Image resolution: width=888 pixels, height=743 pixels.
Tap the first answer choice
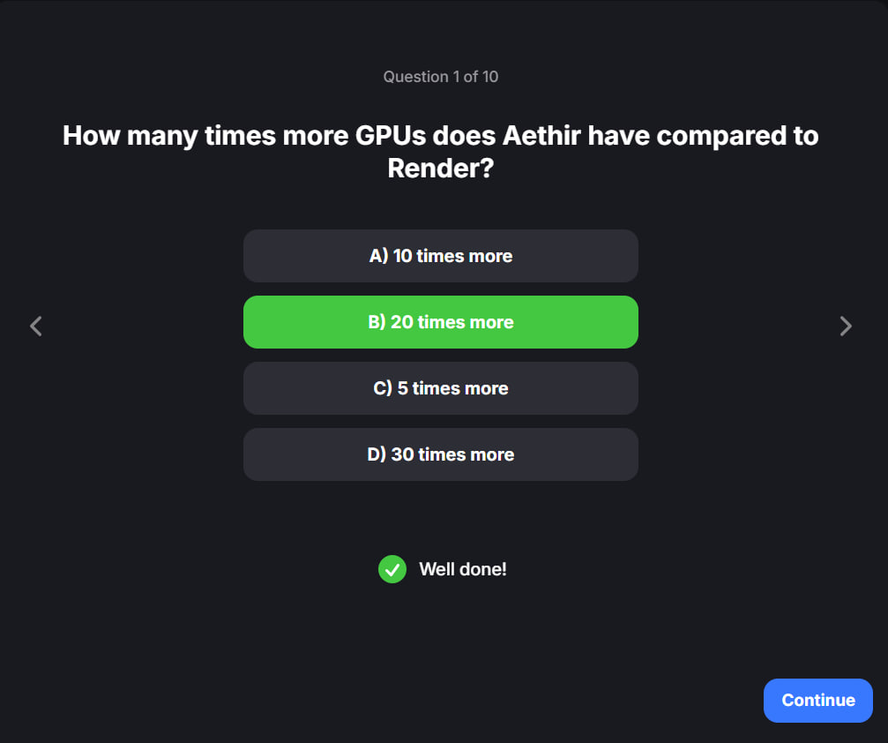point(440,256)
